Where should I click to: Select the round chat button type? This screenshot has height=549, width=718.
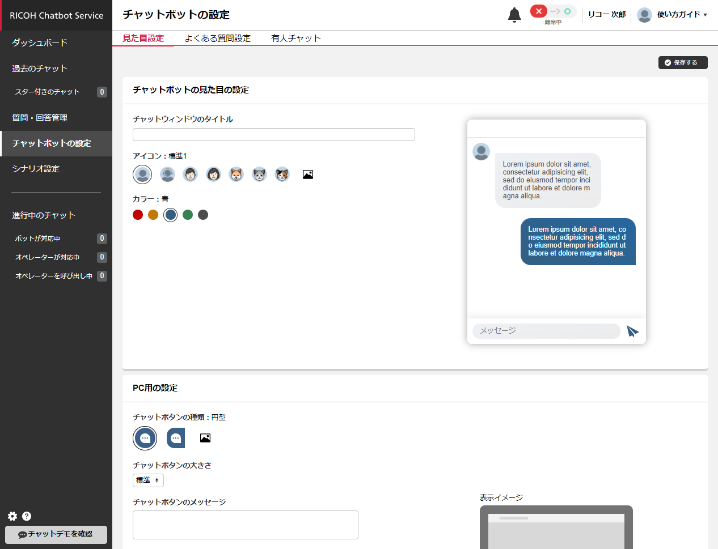pyautogui.click(x=145, y=438)
